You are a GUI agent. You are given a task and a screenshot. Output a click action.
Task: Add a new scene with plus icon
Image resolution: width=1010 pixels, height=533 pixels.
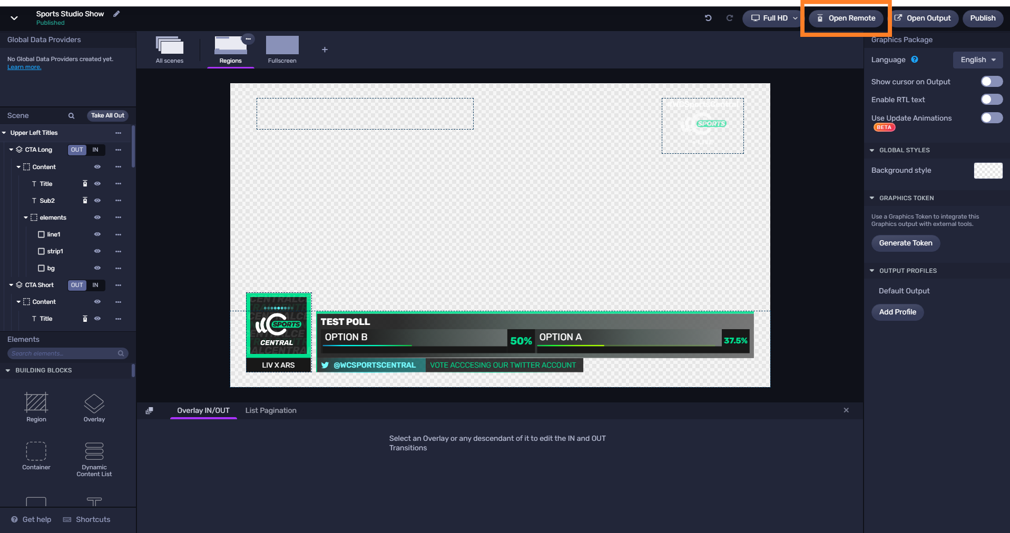[x=325, y=50]
